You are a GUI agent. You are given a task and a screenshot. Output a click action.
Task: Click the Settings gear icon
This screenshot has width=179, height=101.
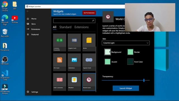[28, 92]
